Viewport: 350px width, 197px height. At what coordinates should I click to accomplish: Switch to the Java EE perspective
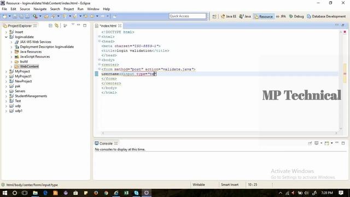[229, 16]
